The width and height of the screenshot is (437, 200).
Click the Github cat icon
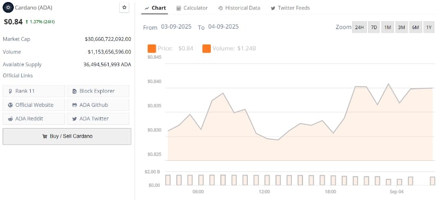(74, 105)
